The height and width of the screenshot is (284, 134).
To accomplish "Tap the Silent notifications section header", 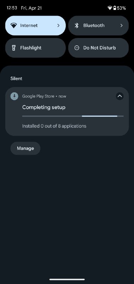I will (x=16, y=78).
